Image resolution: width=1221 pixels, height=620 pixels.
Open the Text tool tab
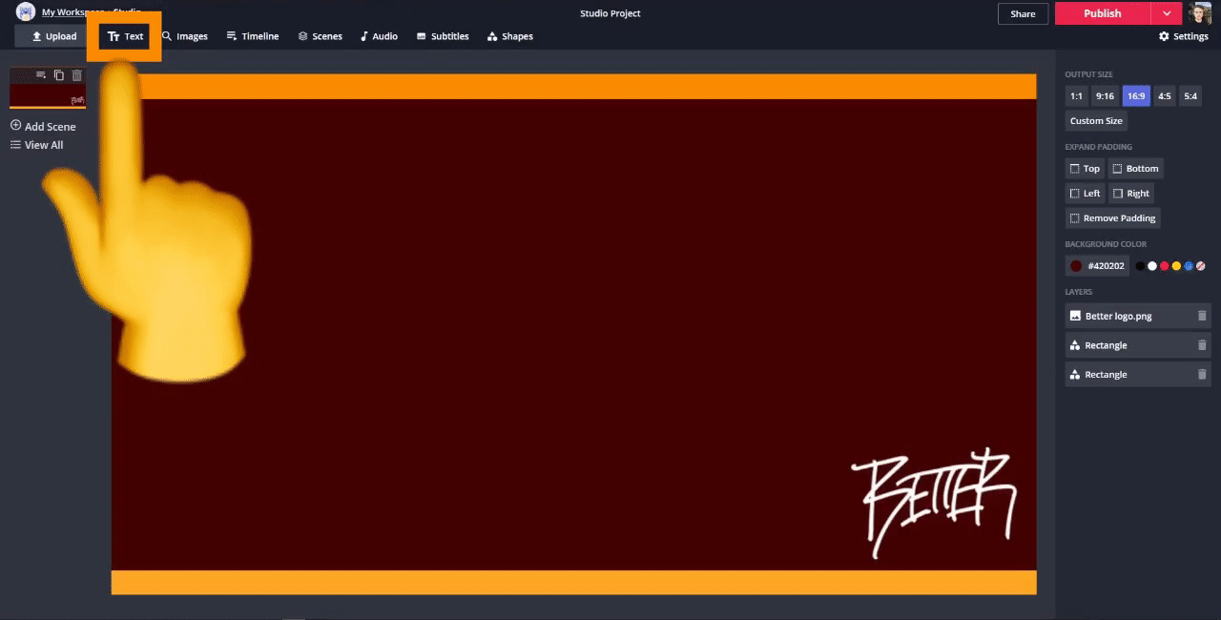[x=125, y=36]
